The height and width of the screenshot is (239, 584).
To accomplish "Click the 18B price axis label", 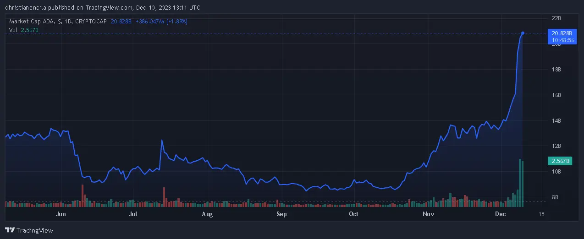I will [556, 70].
